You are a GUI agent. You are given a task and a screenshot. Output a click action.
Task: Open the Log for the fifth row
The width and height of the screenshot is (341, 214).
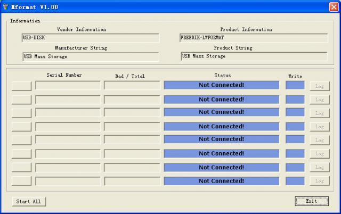[320, 140]
